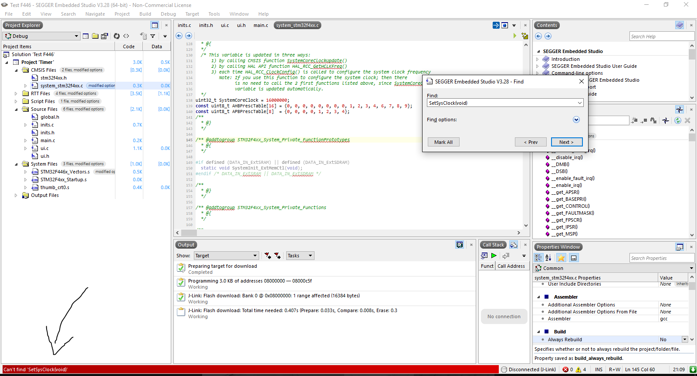697x376 pixels.
Task: Click the green triangle in editor toolbar
Action: coord(515,36)
